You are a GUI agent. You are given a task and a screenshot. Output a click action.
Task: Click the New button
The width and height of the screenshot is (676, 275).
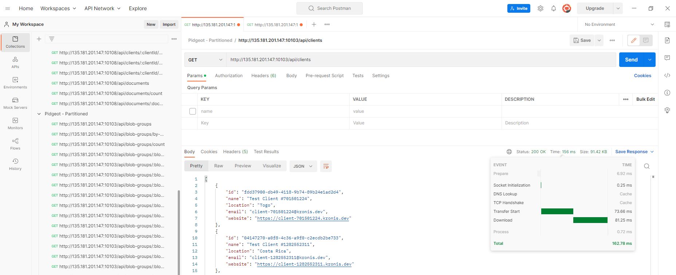coord(151,24)
